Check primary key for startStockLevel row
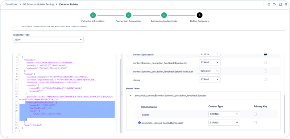290x139 pixels. (265, 71)
